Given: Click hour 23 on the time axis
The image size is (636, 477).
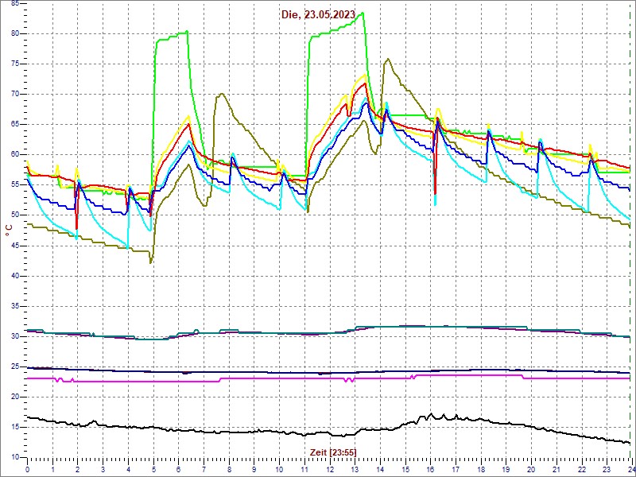Looking at the screenshot, I should pos(606,469).
